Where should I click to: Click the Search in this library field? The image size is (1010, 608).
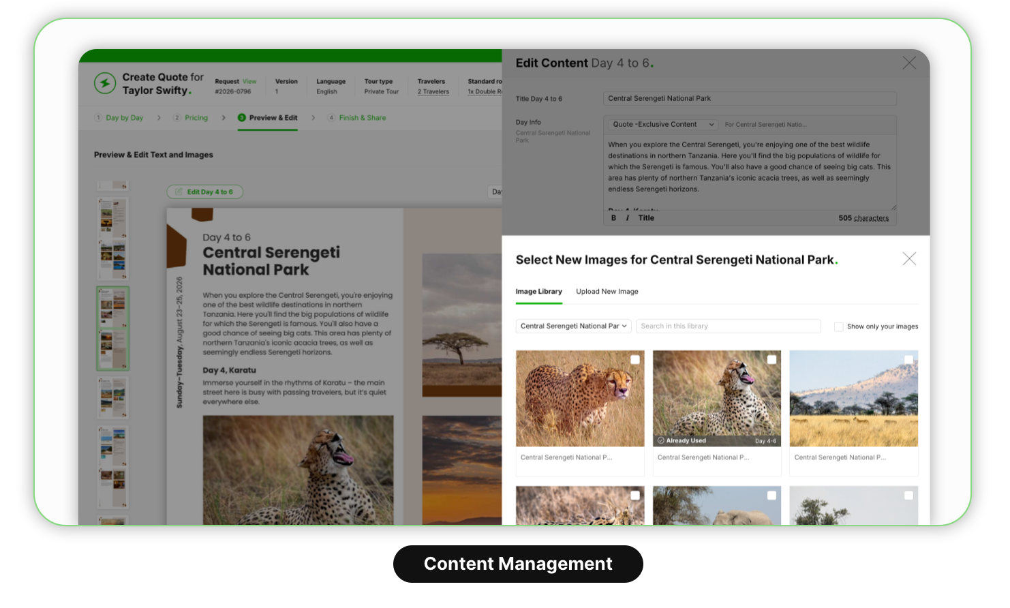[728, 326]
